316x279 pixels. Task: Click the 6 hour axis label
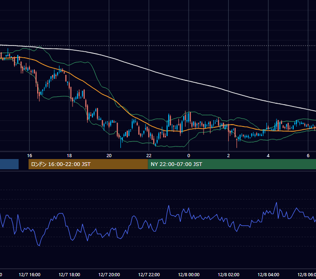[x=308, y=156]
